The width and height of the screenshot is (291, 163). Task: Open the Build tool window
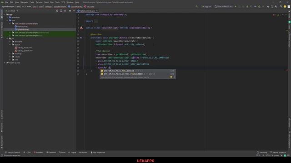(x=62, y=153)
